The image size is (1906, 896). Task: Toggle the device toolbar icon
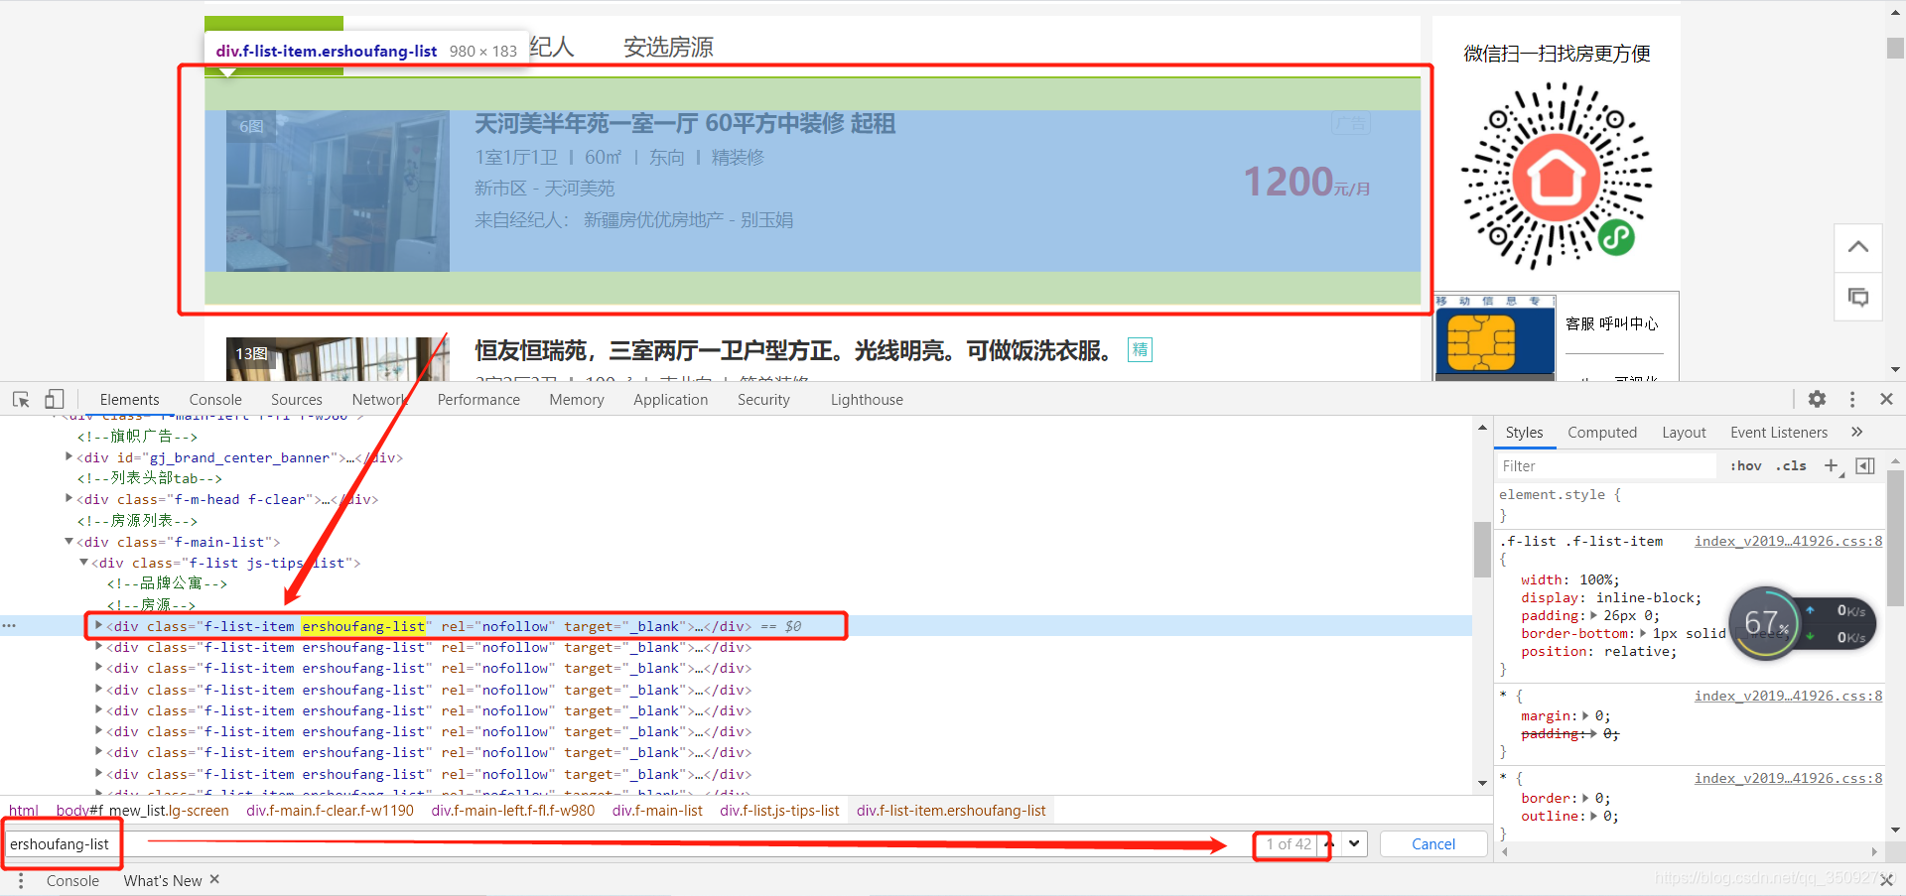click(x=55, y=399)
